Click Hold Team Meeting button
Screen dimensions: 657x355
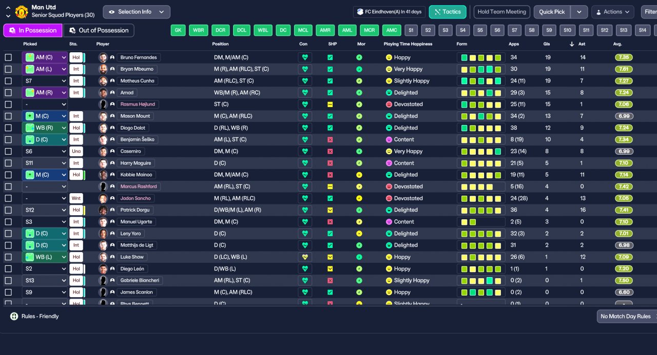pos(502,12)
